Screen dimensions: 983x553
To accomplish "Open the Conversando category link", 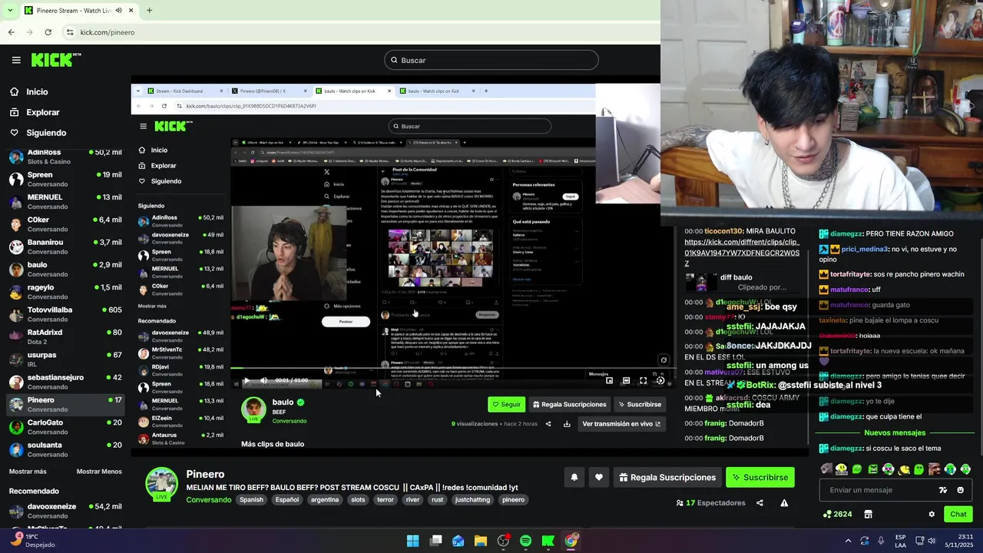I will click(208, 500).
